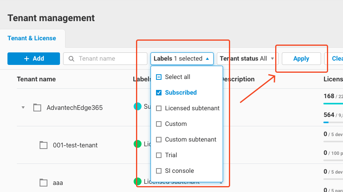Apply the selected filters
The width and height of the screenshot is (343, 192).
301,59
